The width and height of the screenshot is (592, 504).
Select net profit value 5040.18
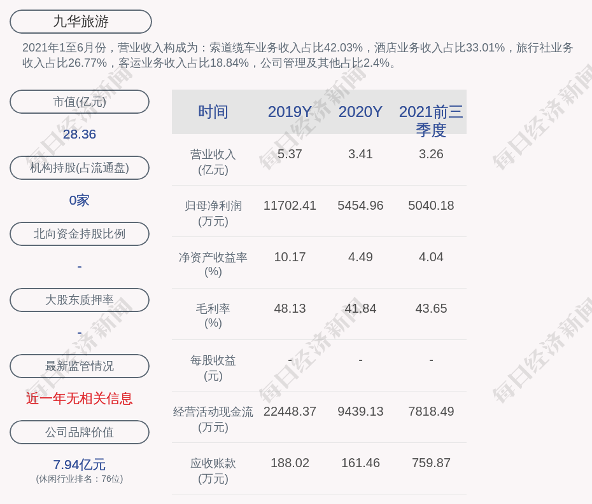point(431,205)
